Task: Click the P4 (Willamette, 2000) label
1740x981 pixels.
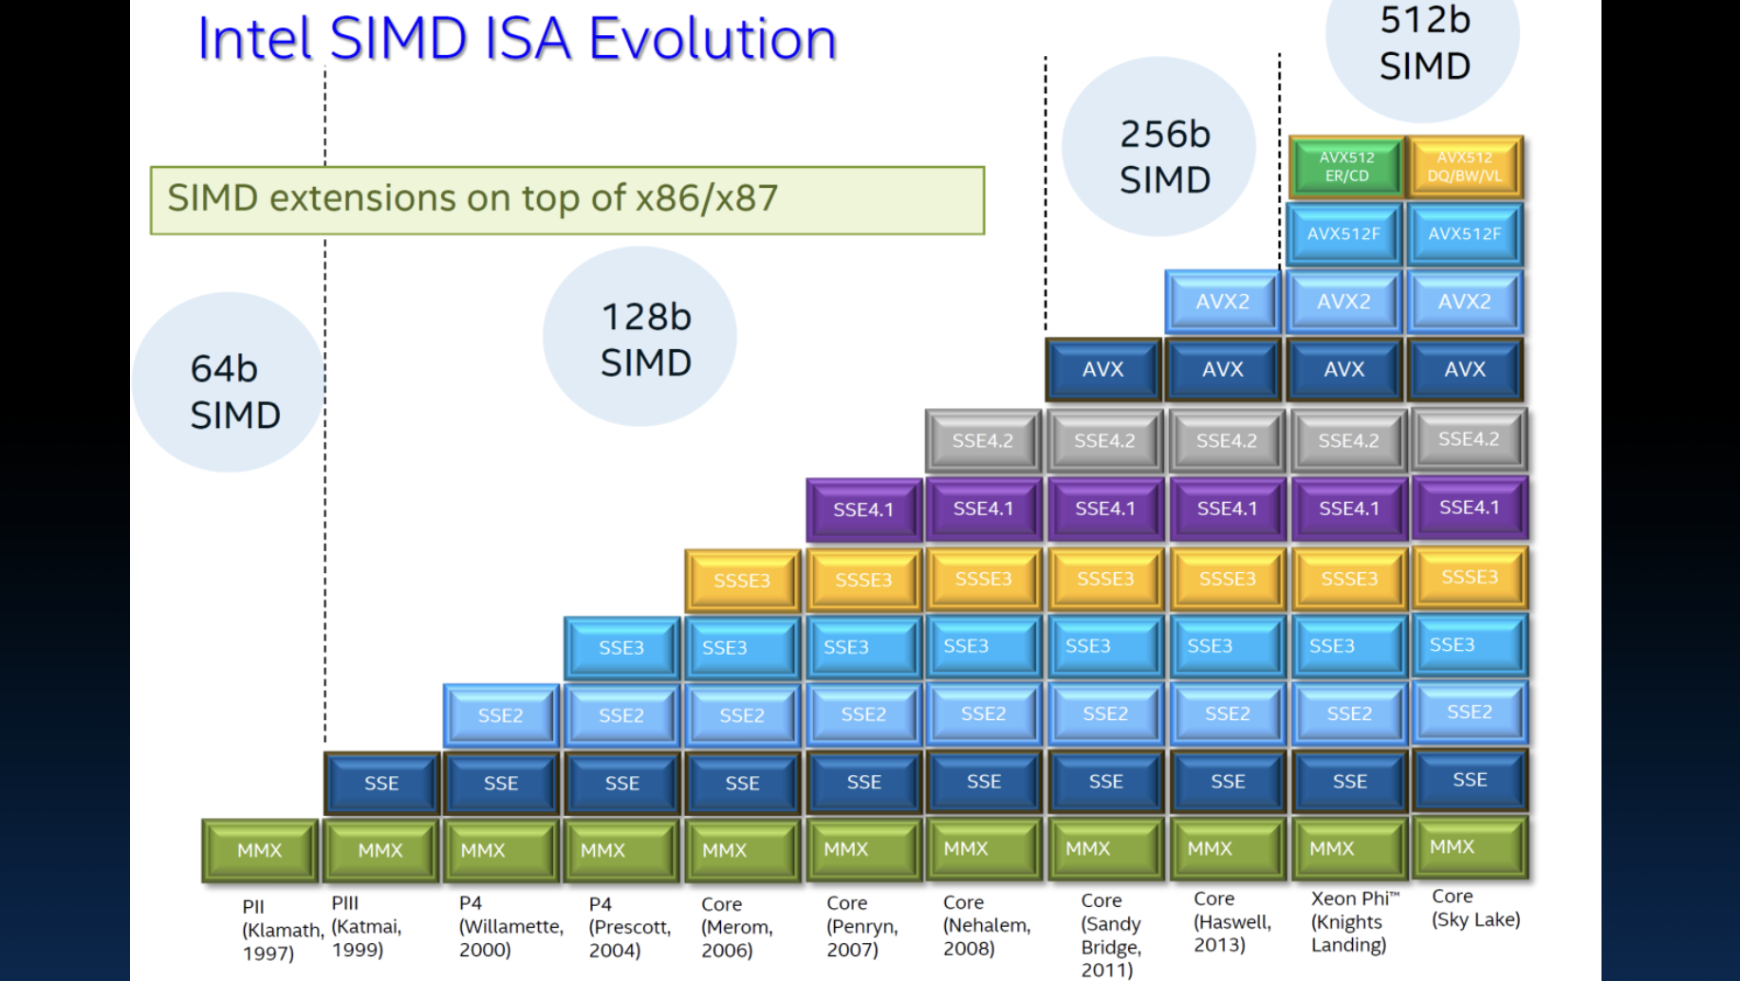Action: pos(511,926)
